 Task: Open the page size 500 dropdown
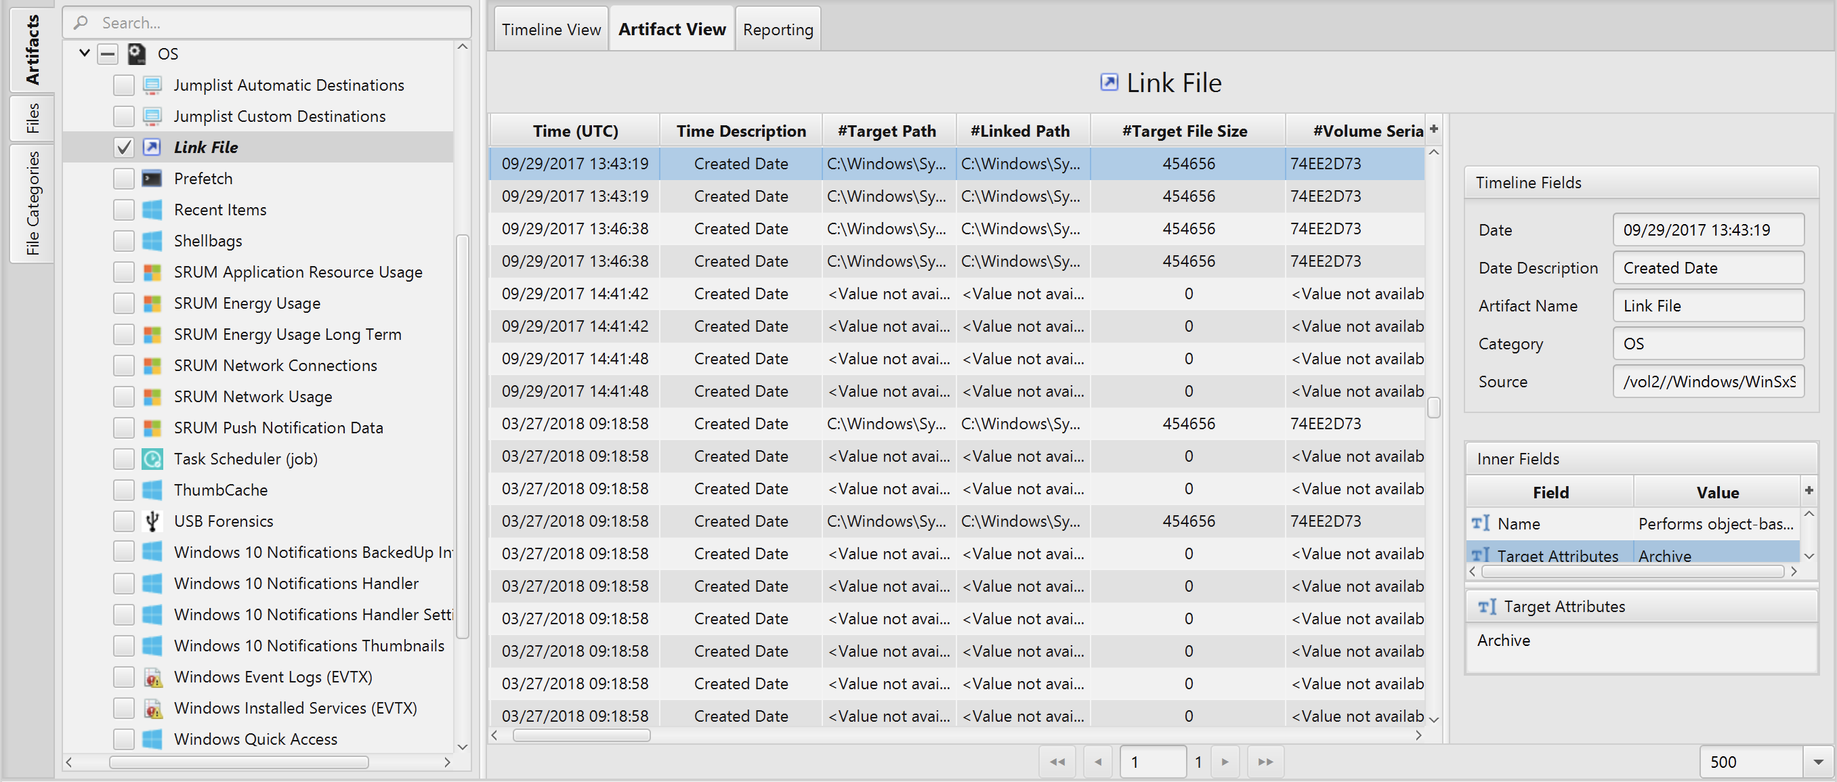click(1818, 761)
